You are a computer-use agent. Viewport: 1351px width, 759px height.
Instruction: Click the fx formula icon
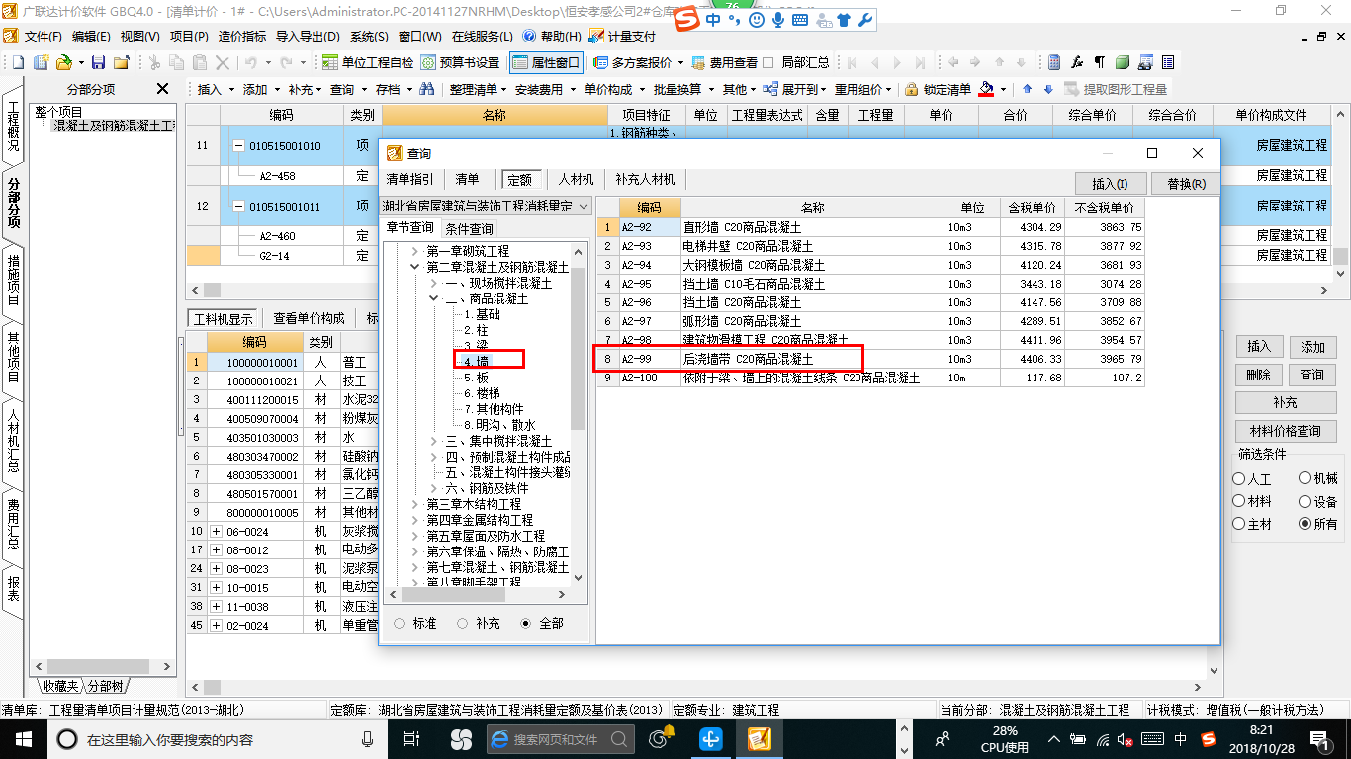tap(1077, 62)
